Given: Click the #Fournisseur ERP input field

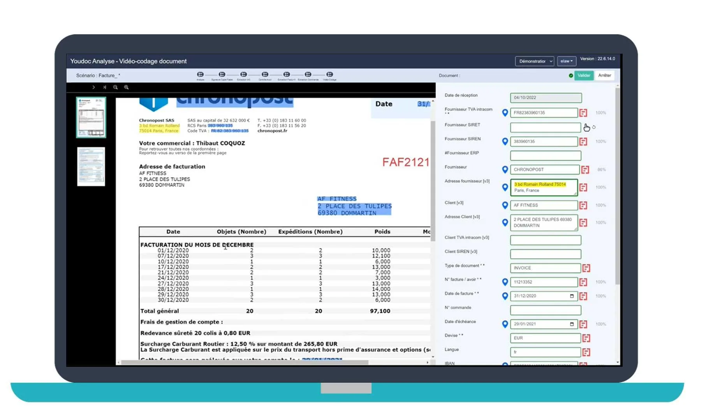Looking at the screenshot, I should (546, 155).
